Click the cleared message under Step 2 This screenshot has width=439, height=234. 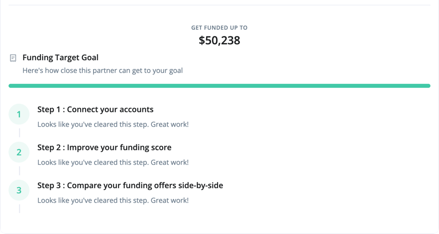113,162
